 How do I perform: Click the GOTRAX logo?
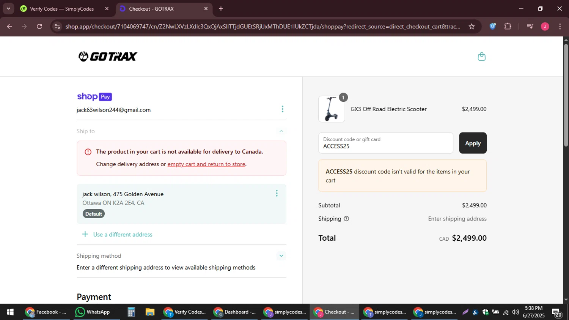tap(108, 57)
